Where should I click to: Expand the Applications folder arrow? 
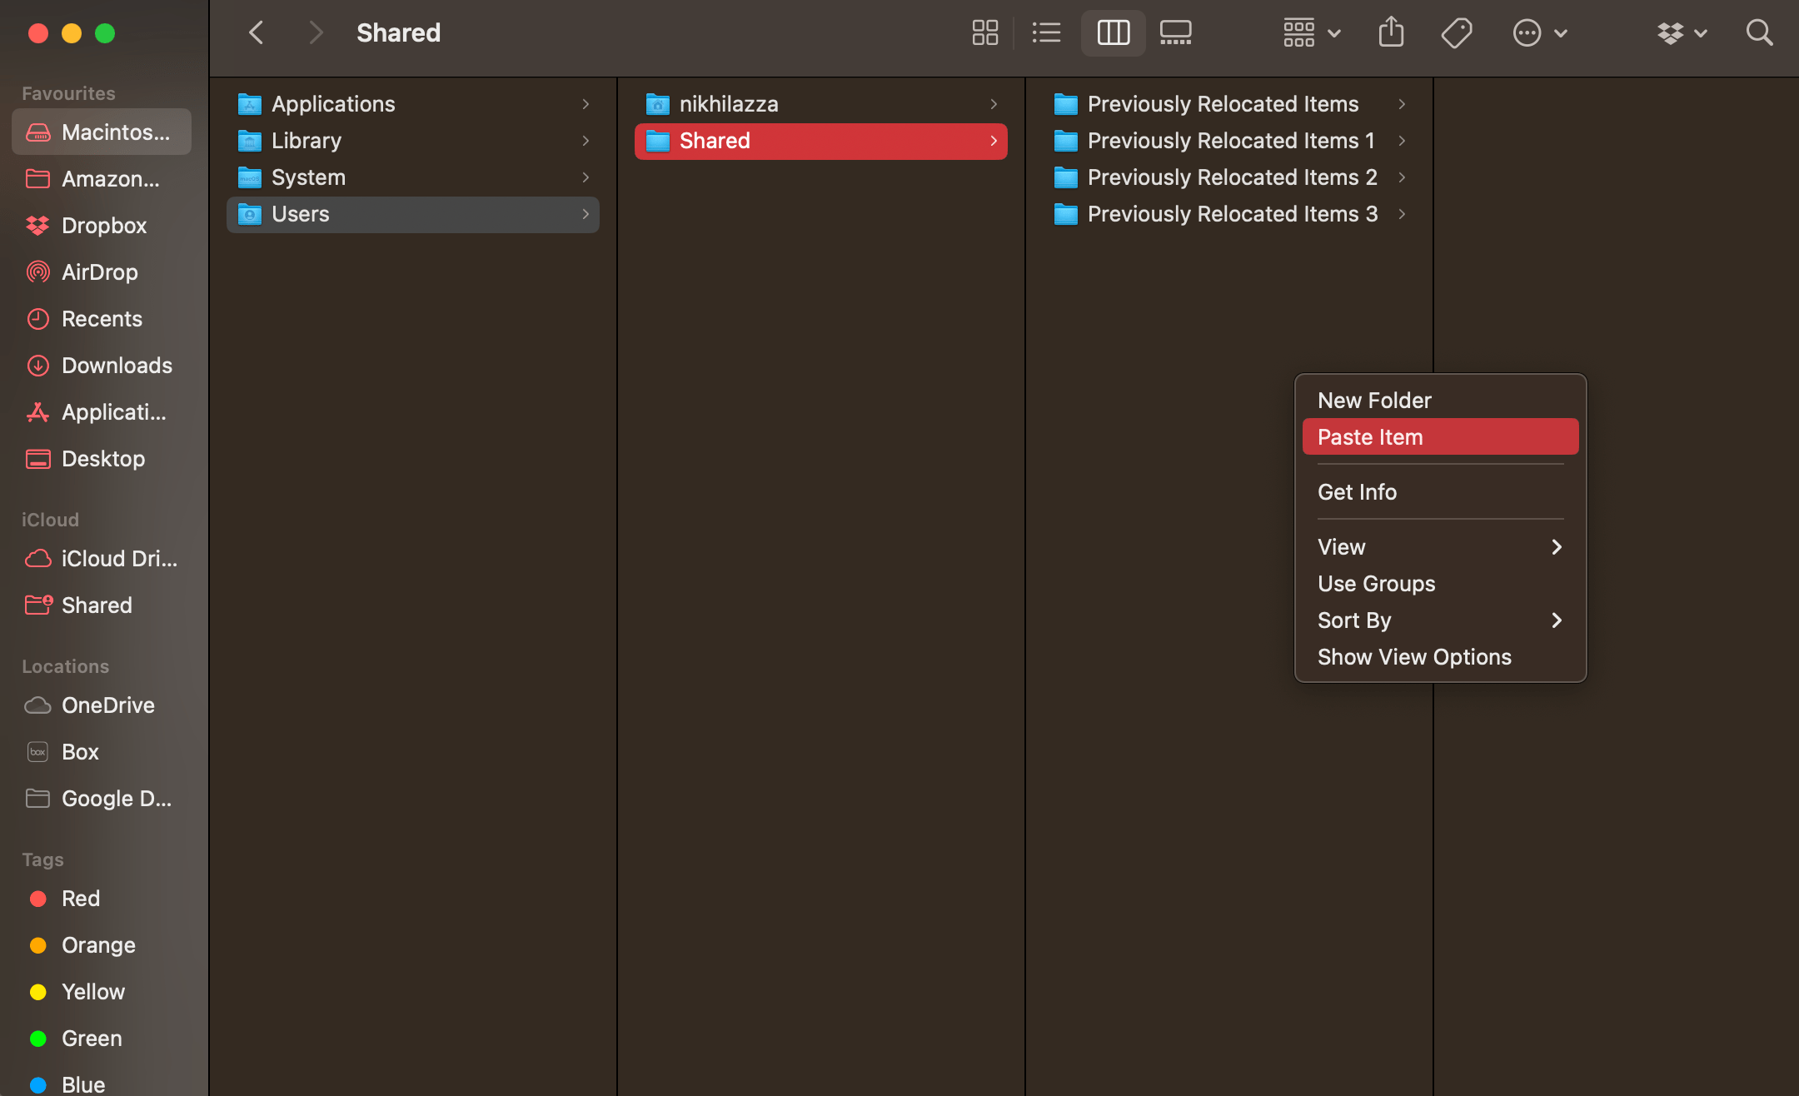pos(585,102)
